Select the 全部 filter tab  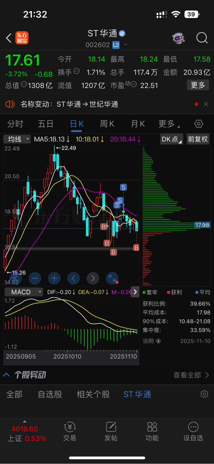coord(14,394)
